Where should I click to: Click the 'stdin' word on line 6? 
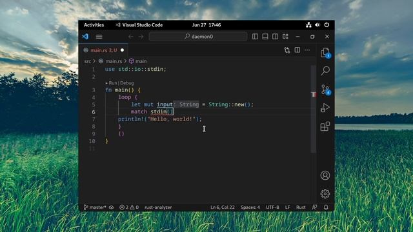tap(158, 111)
